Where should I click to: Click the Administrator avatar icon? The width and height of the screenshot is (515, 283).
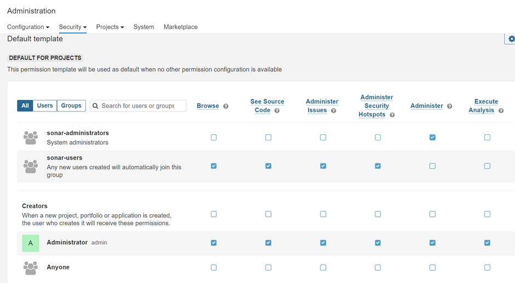coord(31,243)
